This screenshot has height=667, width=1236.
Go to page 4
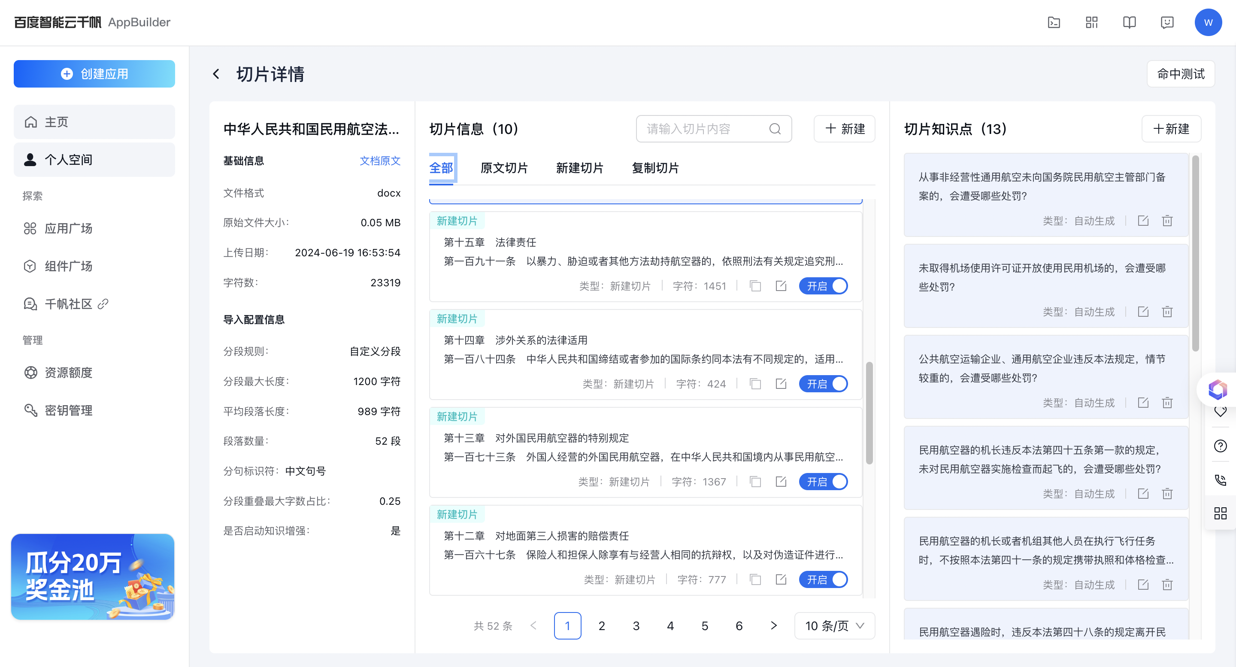pyautogui.click(x=670, y=626)
